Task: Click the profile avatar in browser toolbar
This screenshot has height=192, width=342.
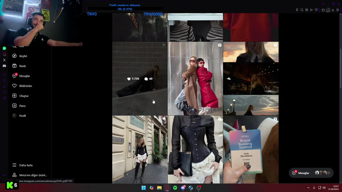Action: tap(328, 10)
